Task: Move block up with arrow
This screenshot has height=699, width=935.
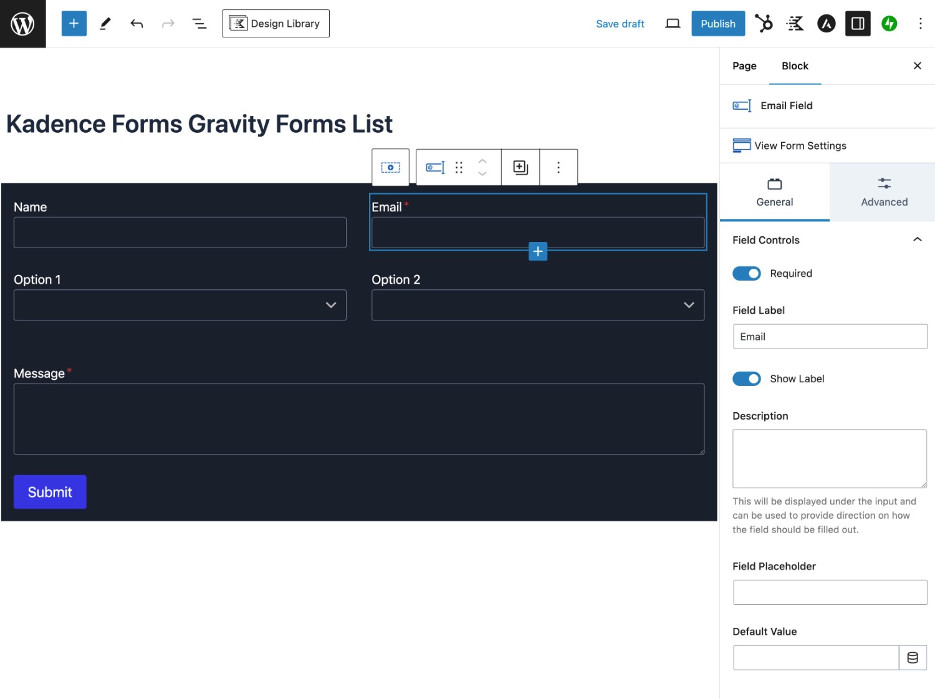Action: point(482,161)
